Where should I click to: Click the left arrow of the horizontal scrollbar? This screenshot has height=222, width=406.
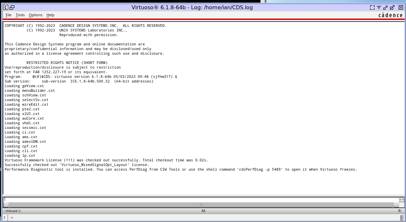(6, 204)
